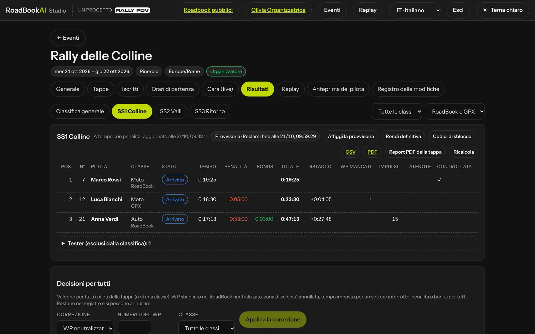Focus the Numero del WP input field

[134, 328]
